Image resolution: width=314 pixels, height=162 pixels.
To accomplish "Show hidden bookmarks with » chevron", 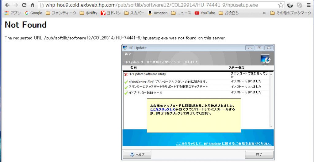I will pyautogui.click(x=264, y=13).
